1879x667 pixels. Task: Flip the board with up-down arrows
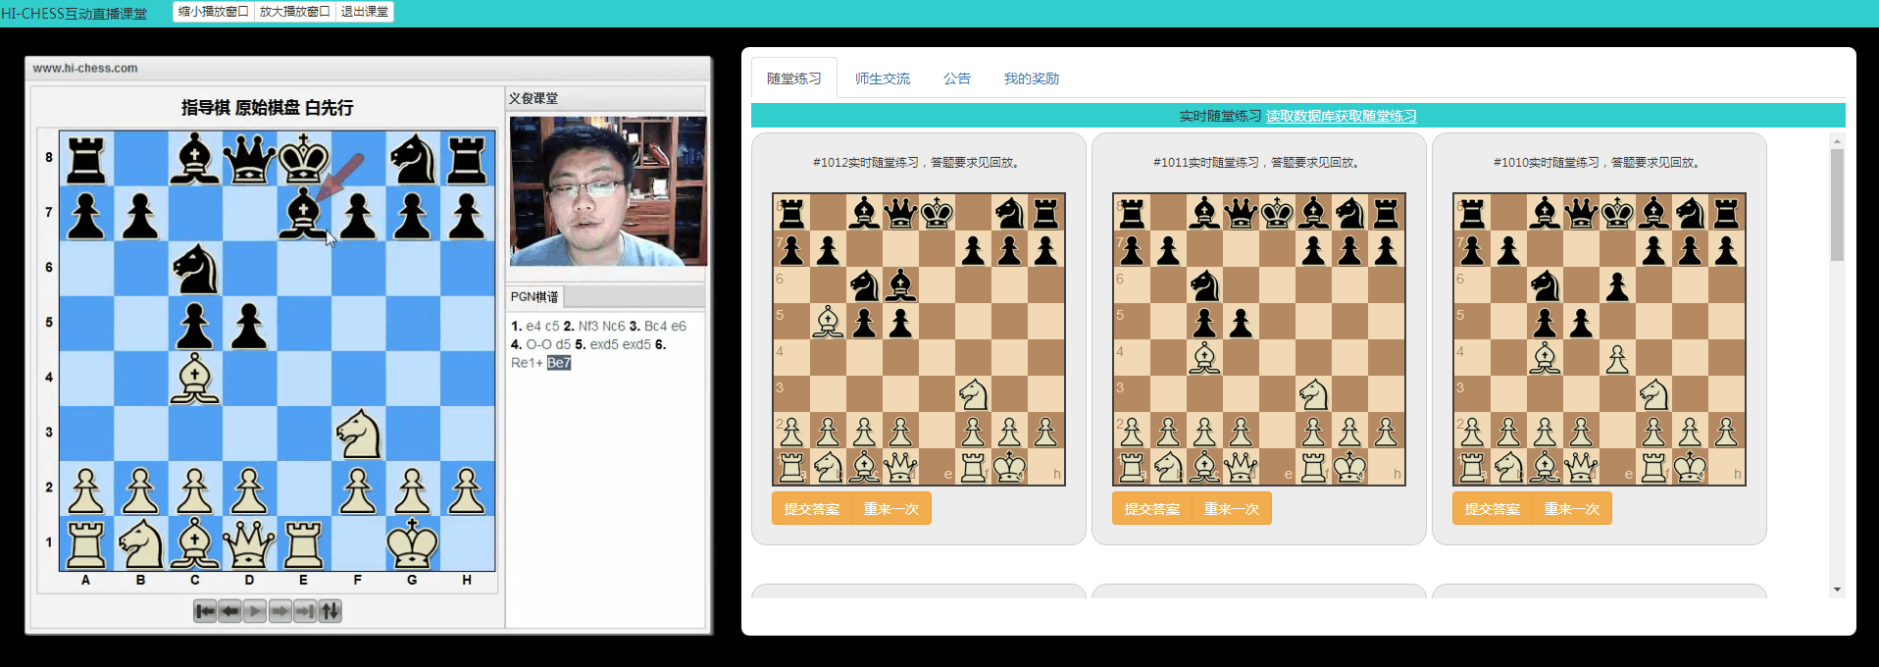point(330,611)
